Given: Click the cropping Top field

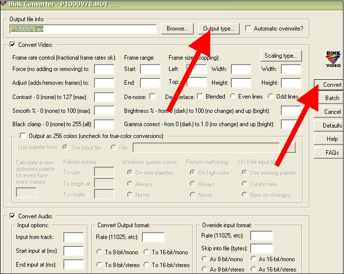Looking at the screenshot, I should [x=196, y=82].
